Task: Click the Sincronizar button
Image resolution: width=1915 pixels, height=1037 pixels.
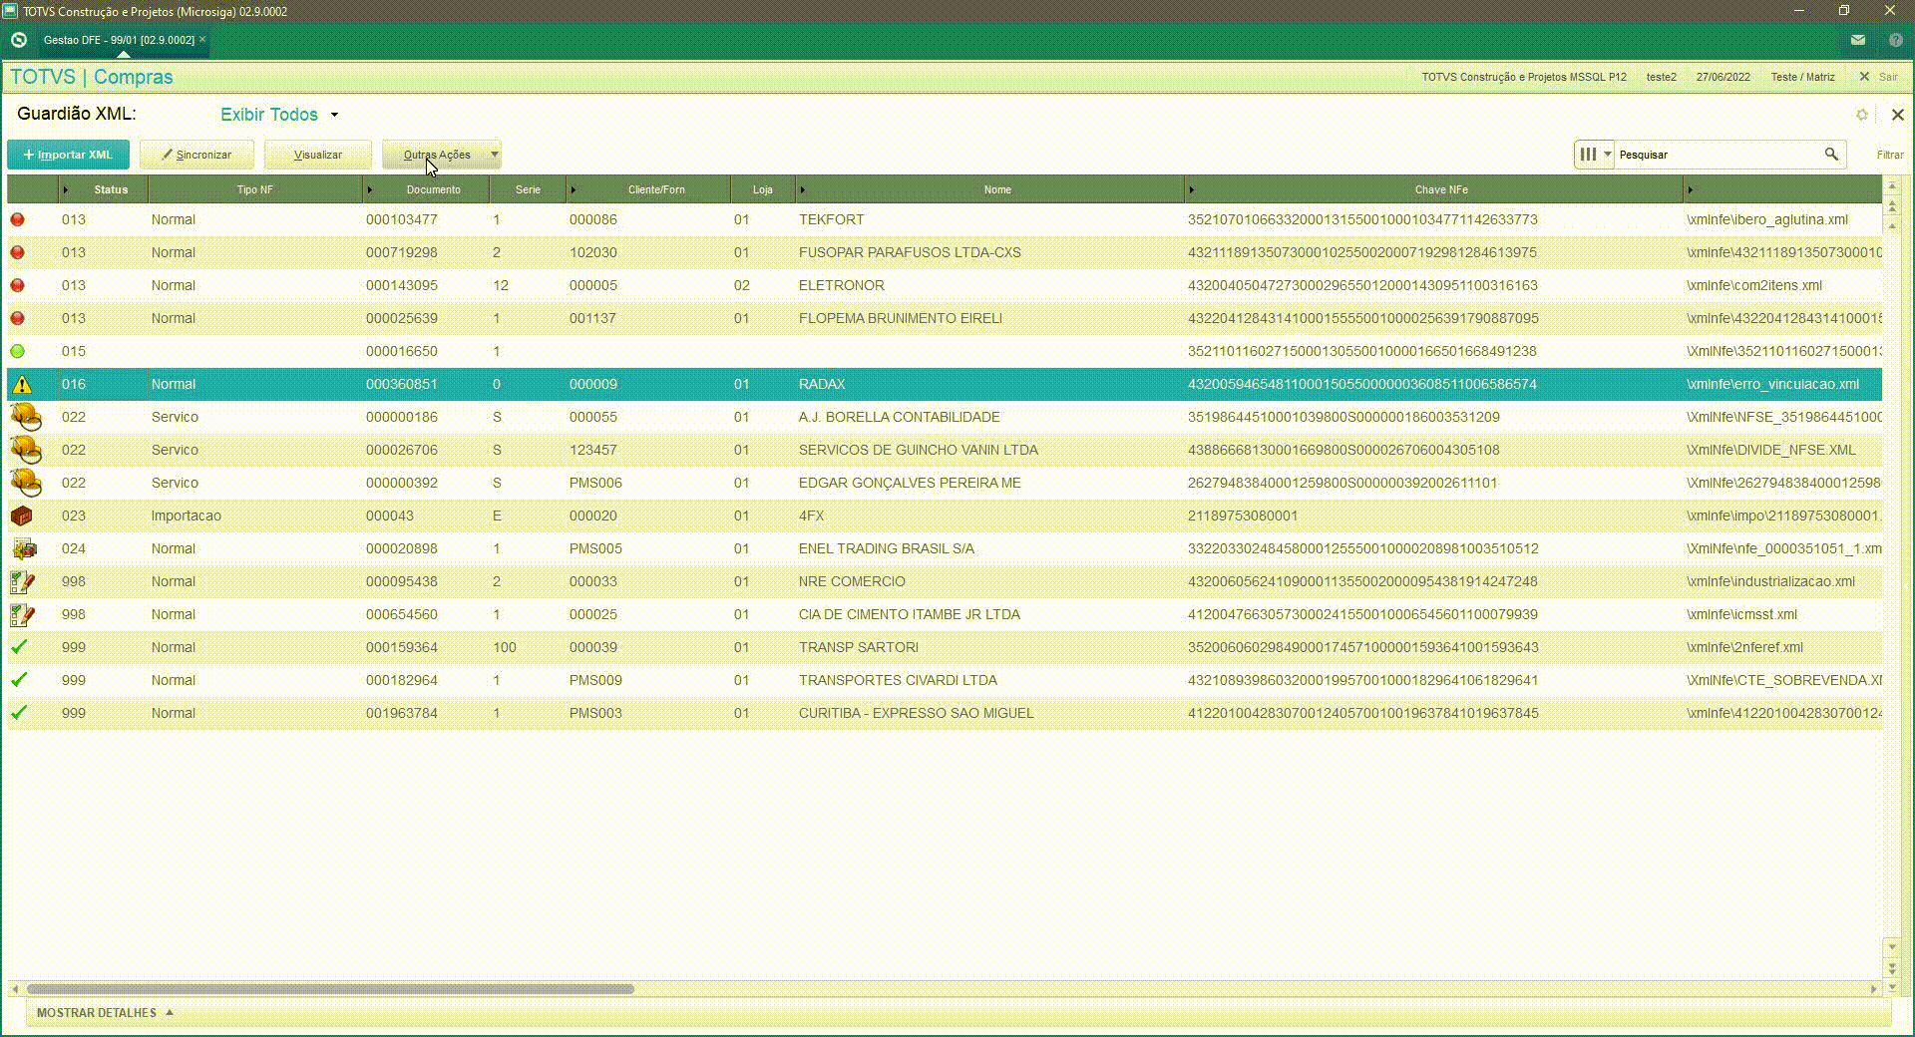Action: tap(196, 155)
